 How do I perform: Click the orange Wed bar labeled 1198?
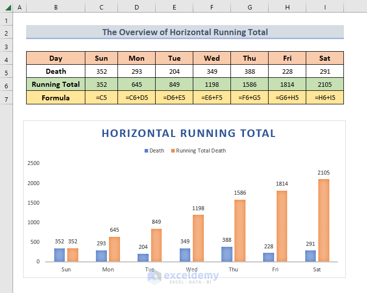click(x=198, y=238)
